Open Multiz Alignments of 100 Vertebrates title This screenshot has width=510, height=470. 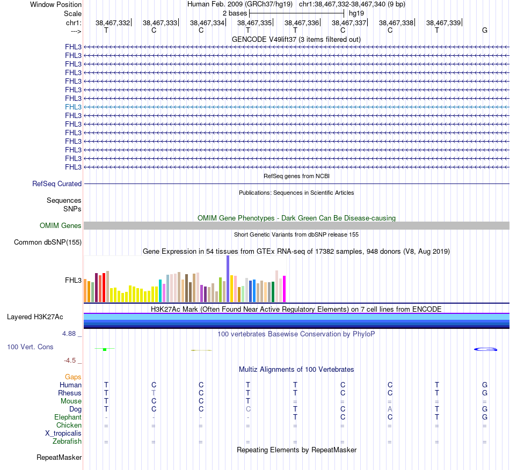pos(296,369)
